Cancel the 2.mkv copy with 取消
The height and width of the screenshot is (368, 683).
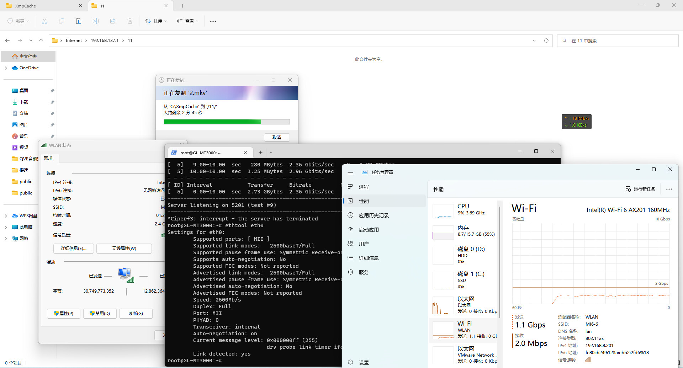[277, 137]
